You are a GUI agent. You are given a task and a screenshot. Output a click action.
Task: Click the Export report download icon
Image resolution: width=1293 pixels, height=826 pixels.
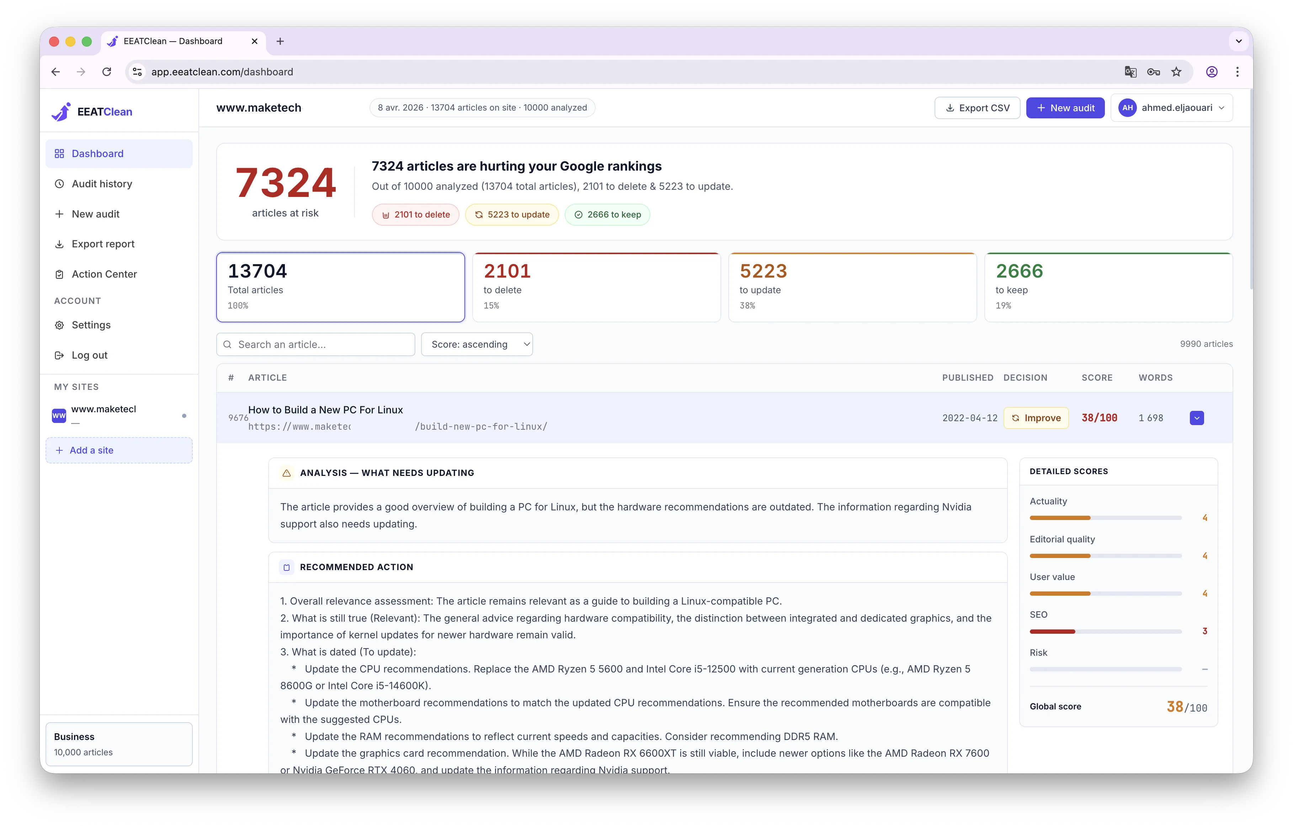tap(60, 244)
